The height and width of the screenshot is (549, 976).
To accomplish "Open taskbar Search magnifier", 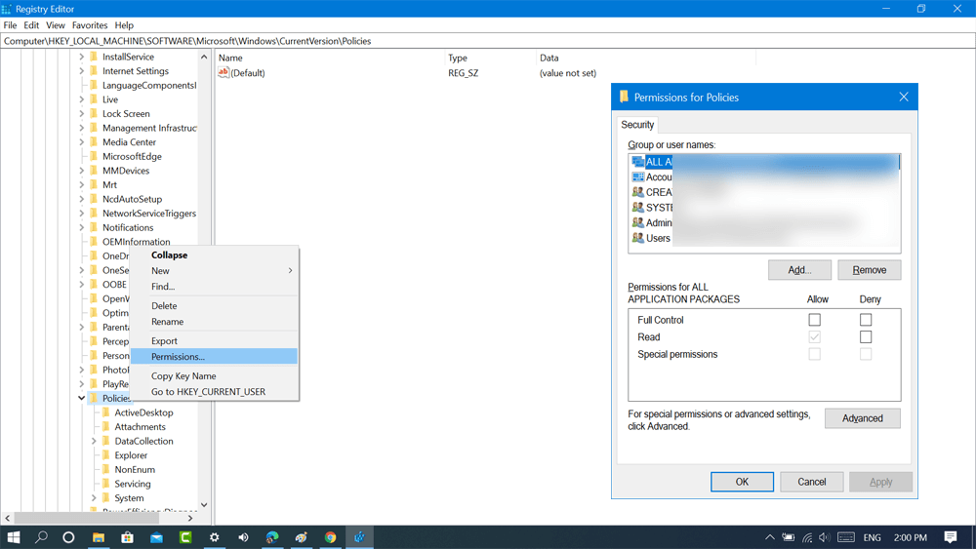I will pos(41,537).
